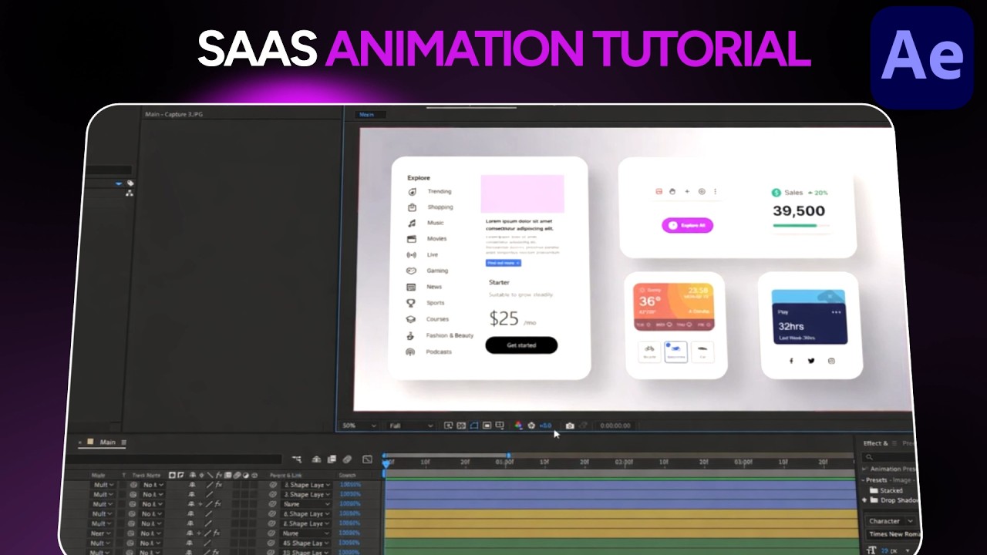Image resolution: width=987 pixels, height=555 pixels.
Task: Open the first layer's Mult mode dropdown
Action: (x=103, y=485)
